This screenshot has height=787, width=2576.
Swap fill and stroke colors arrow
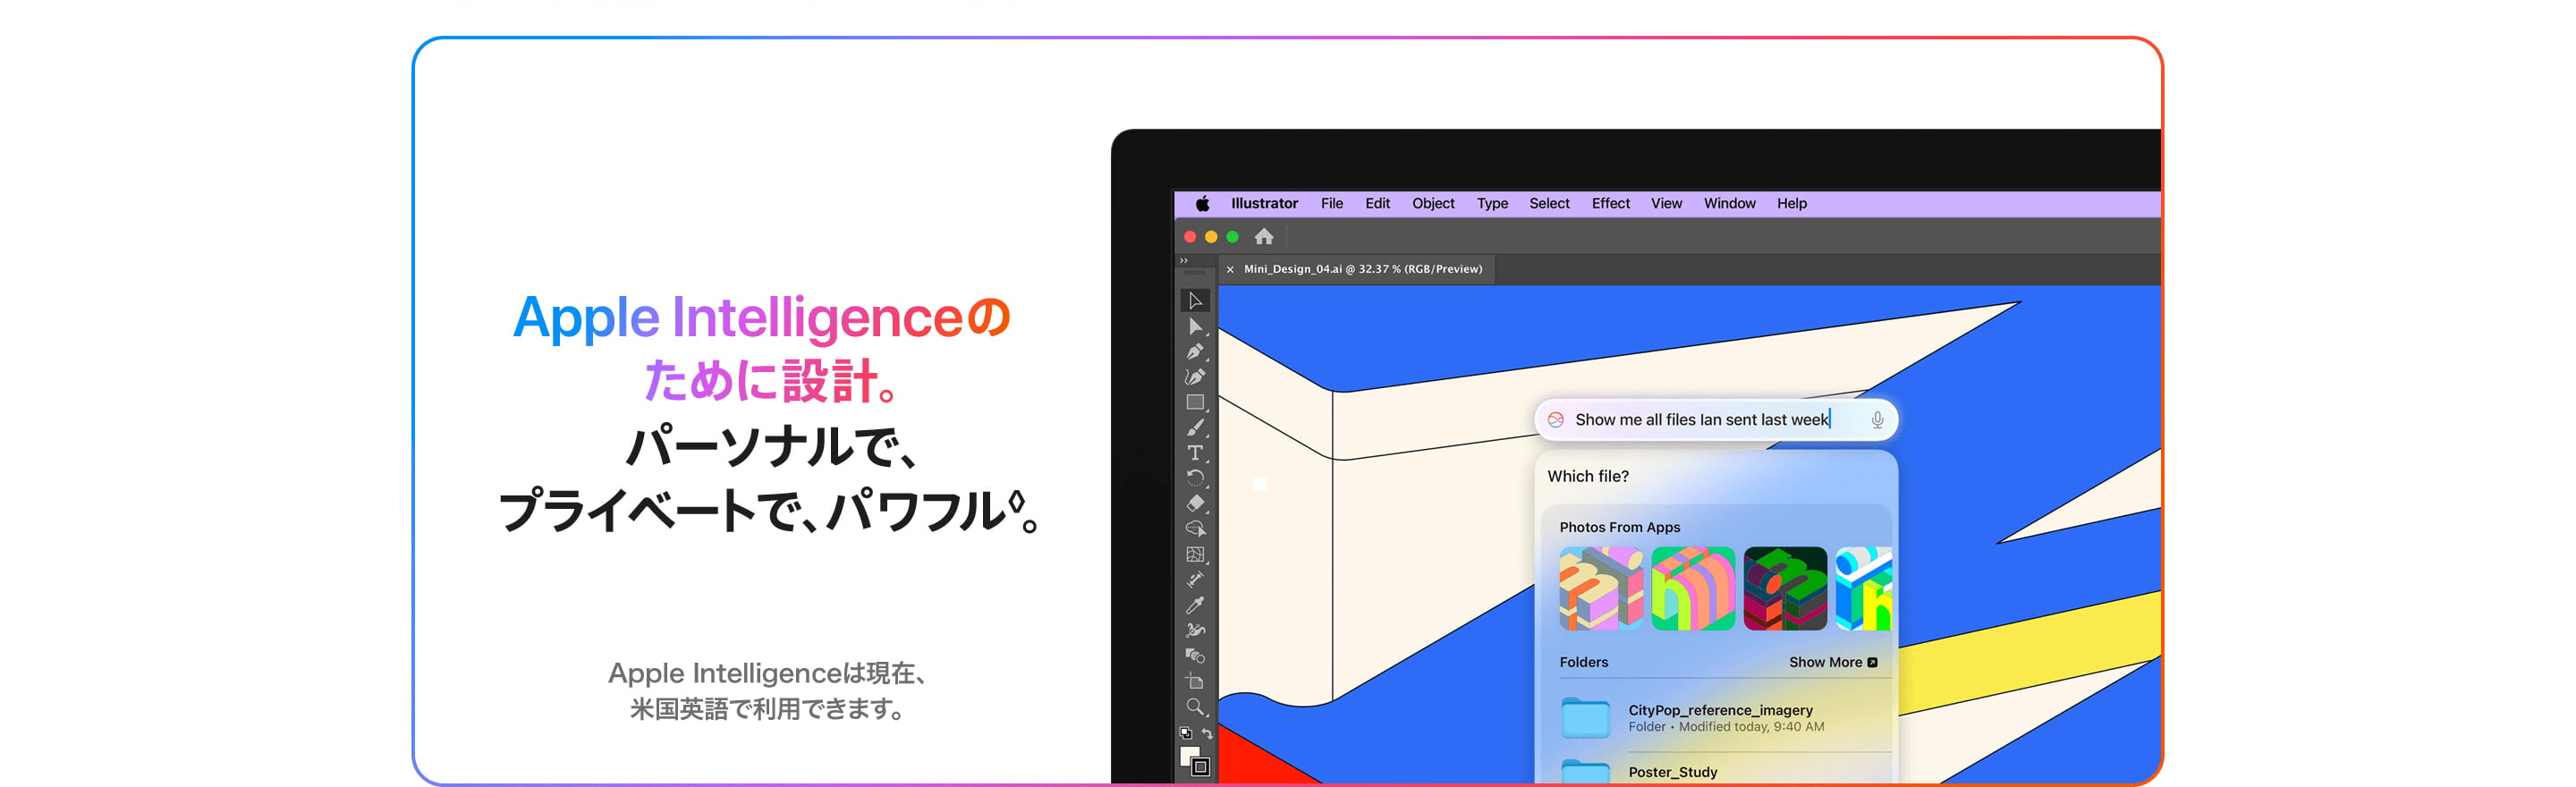point(1207,734)
